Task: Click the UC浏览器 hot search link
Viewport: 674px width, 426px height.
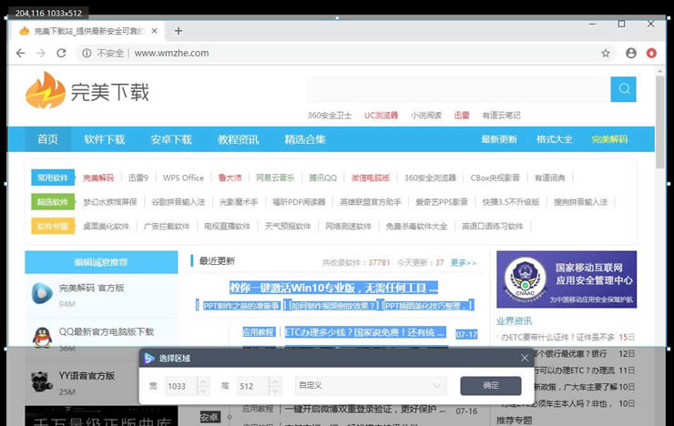Action: (382, 115)
